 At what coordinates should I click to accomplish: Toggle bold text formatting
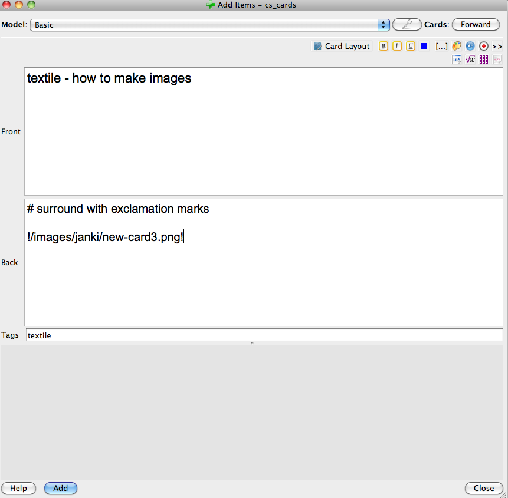tap(384, 46)
